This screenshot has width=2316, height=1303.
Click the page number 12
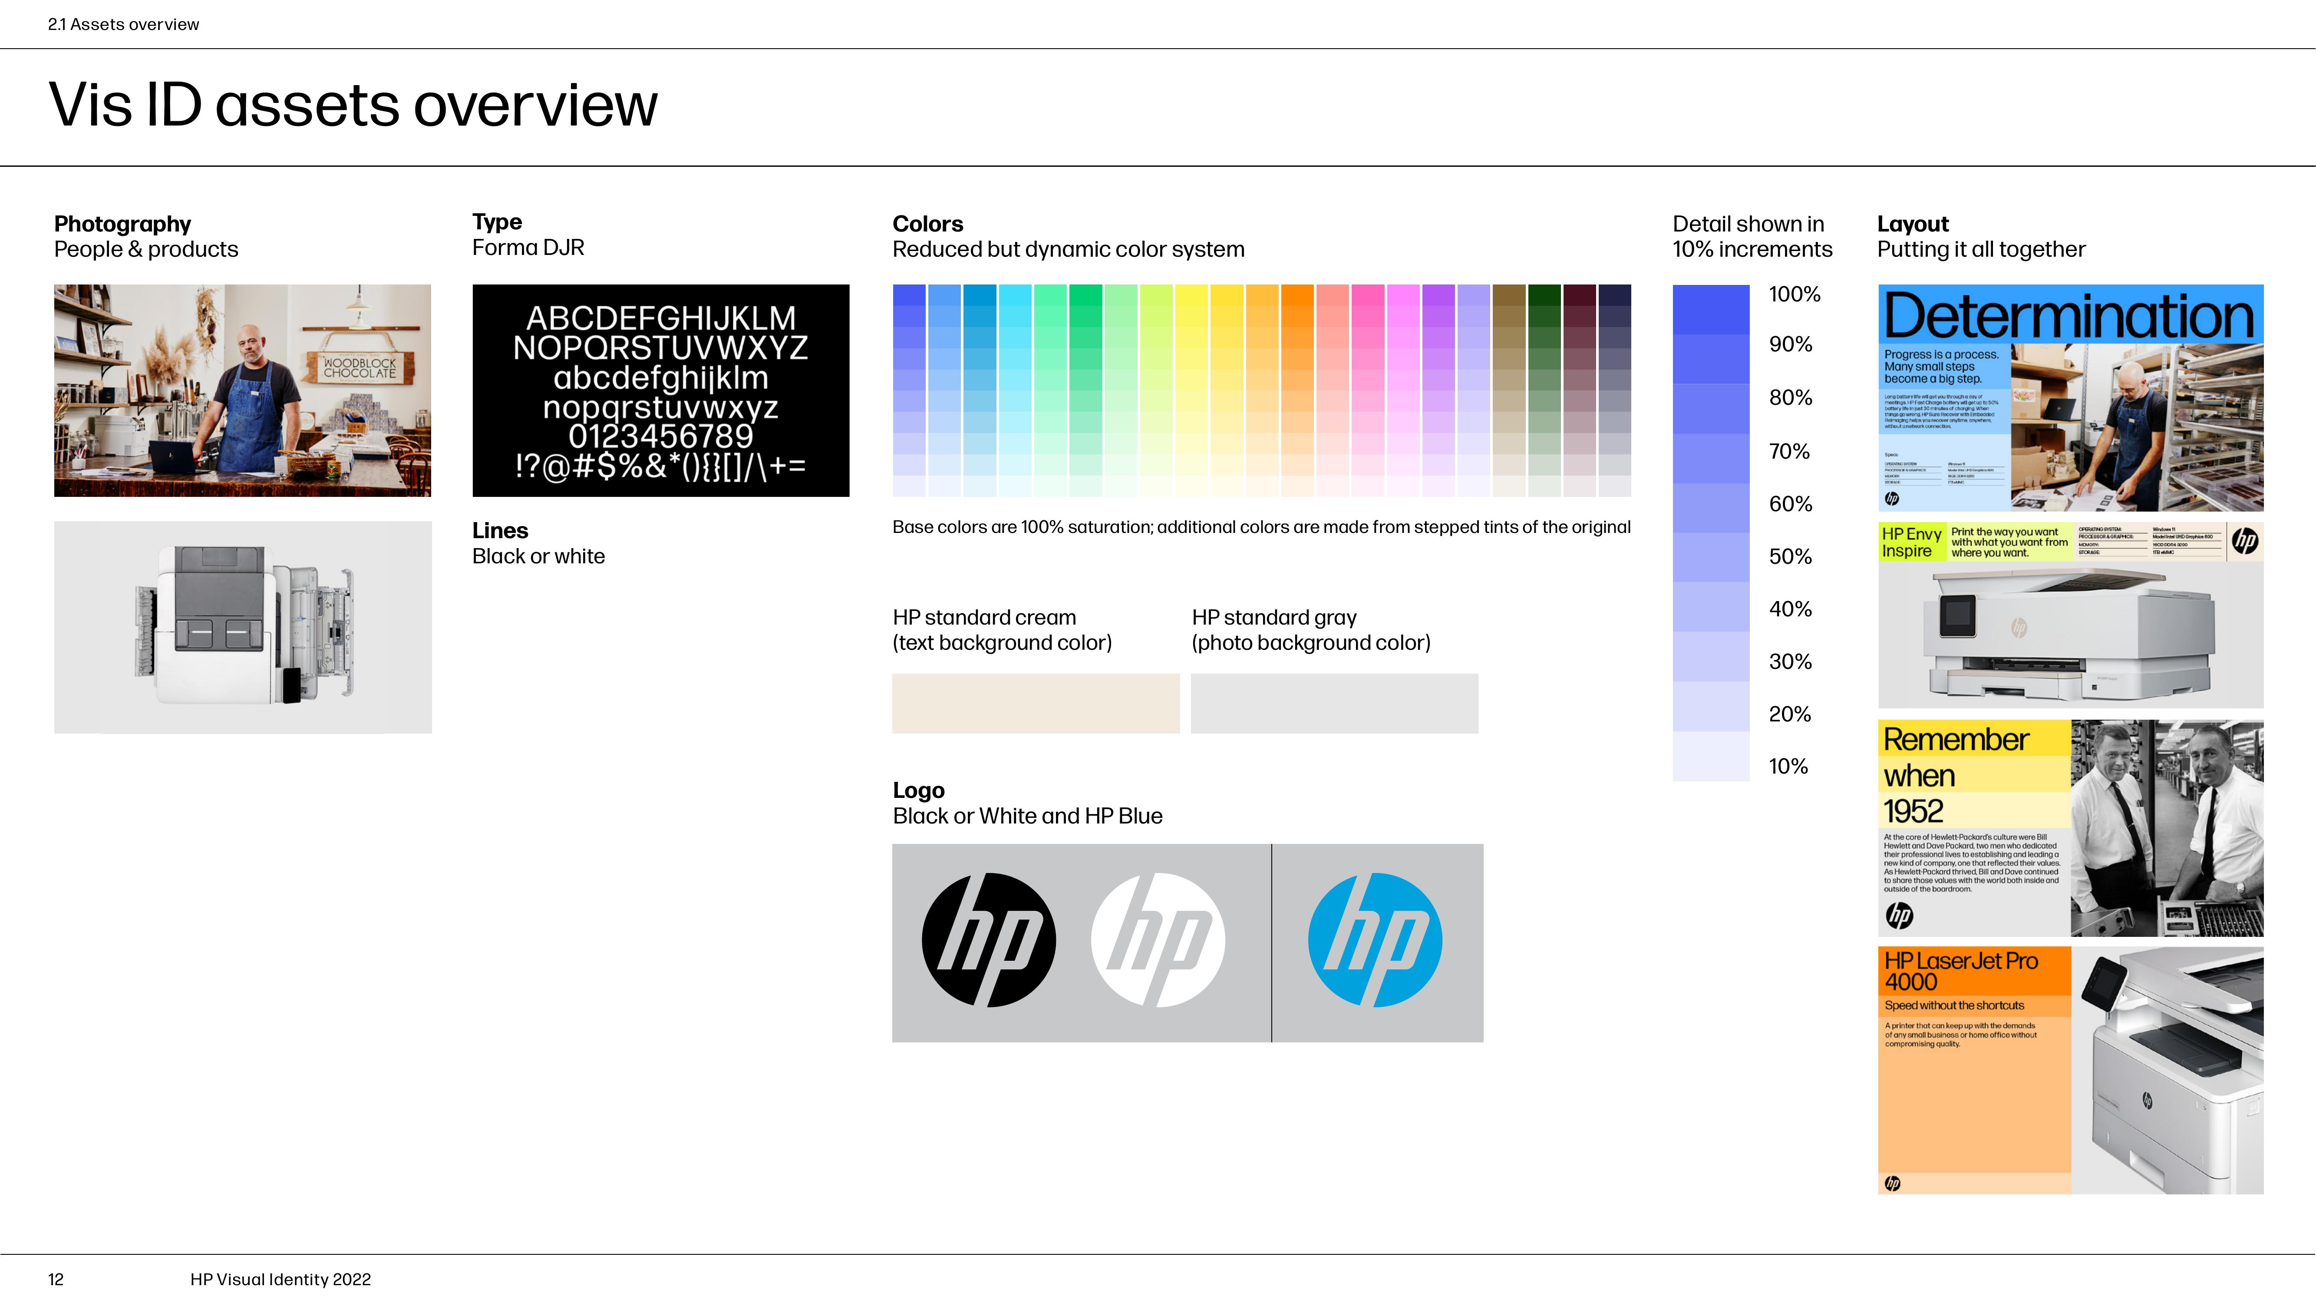pyautogui.click(x=56, y=1280)
